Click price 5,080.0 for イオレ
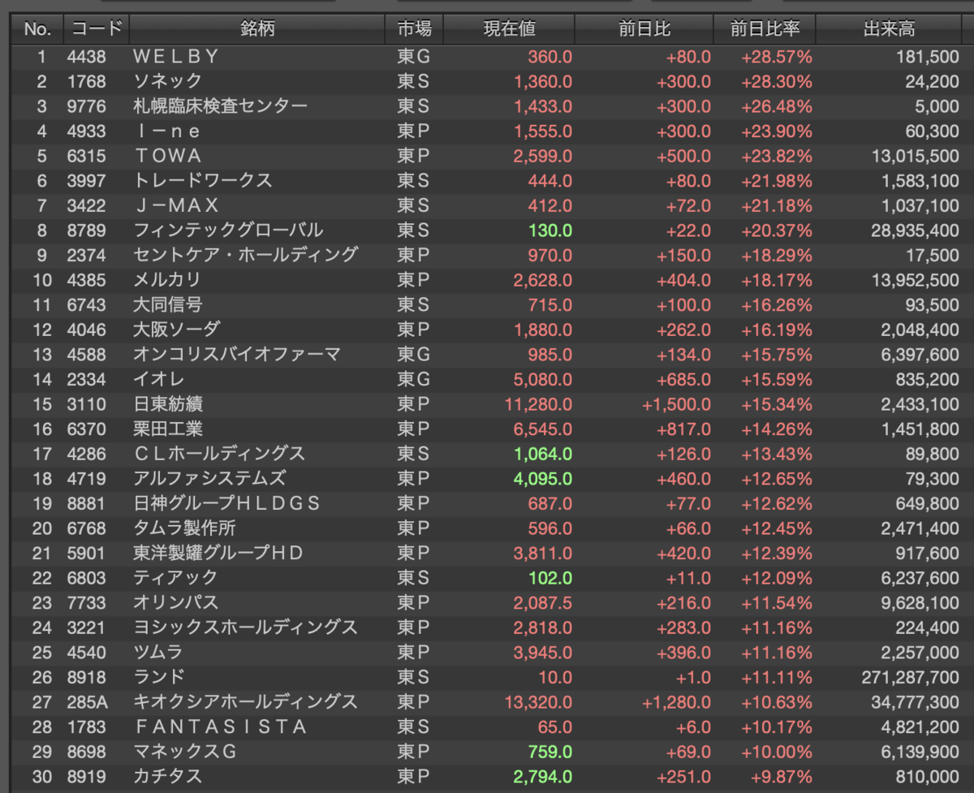The image size is (974, 793). point(543,379)
